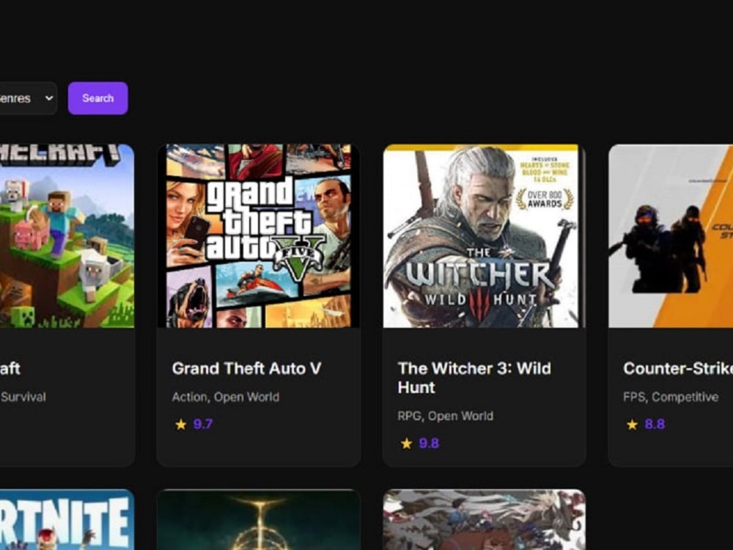Open The Witcher 3 cover image
Screen dimensions: 733x550
(x=484, y=236)
